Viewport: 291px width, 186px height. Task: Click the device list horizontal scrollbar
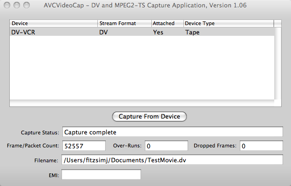pos(142,103)
